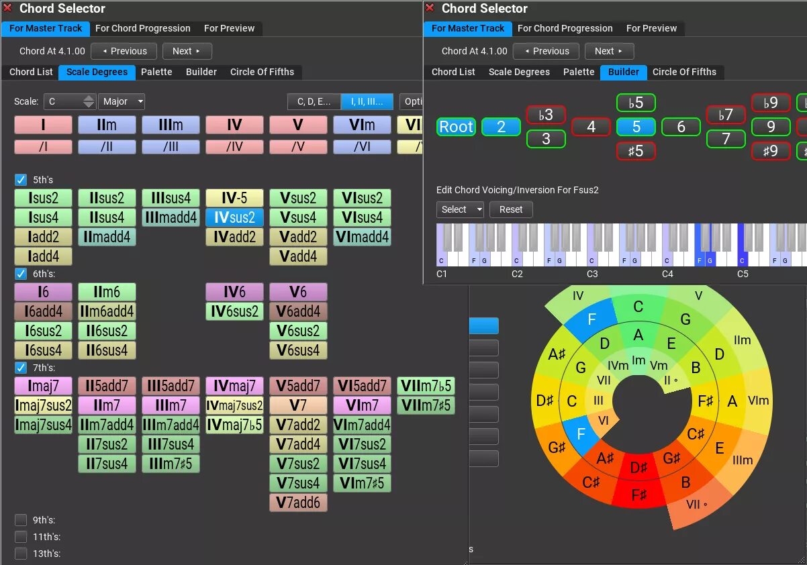
Task: Enable the 13th's chords checkbox
Action: click(21, 553)
